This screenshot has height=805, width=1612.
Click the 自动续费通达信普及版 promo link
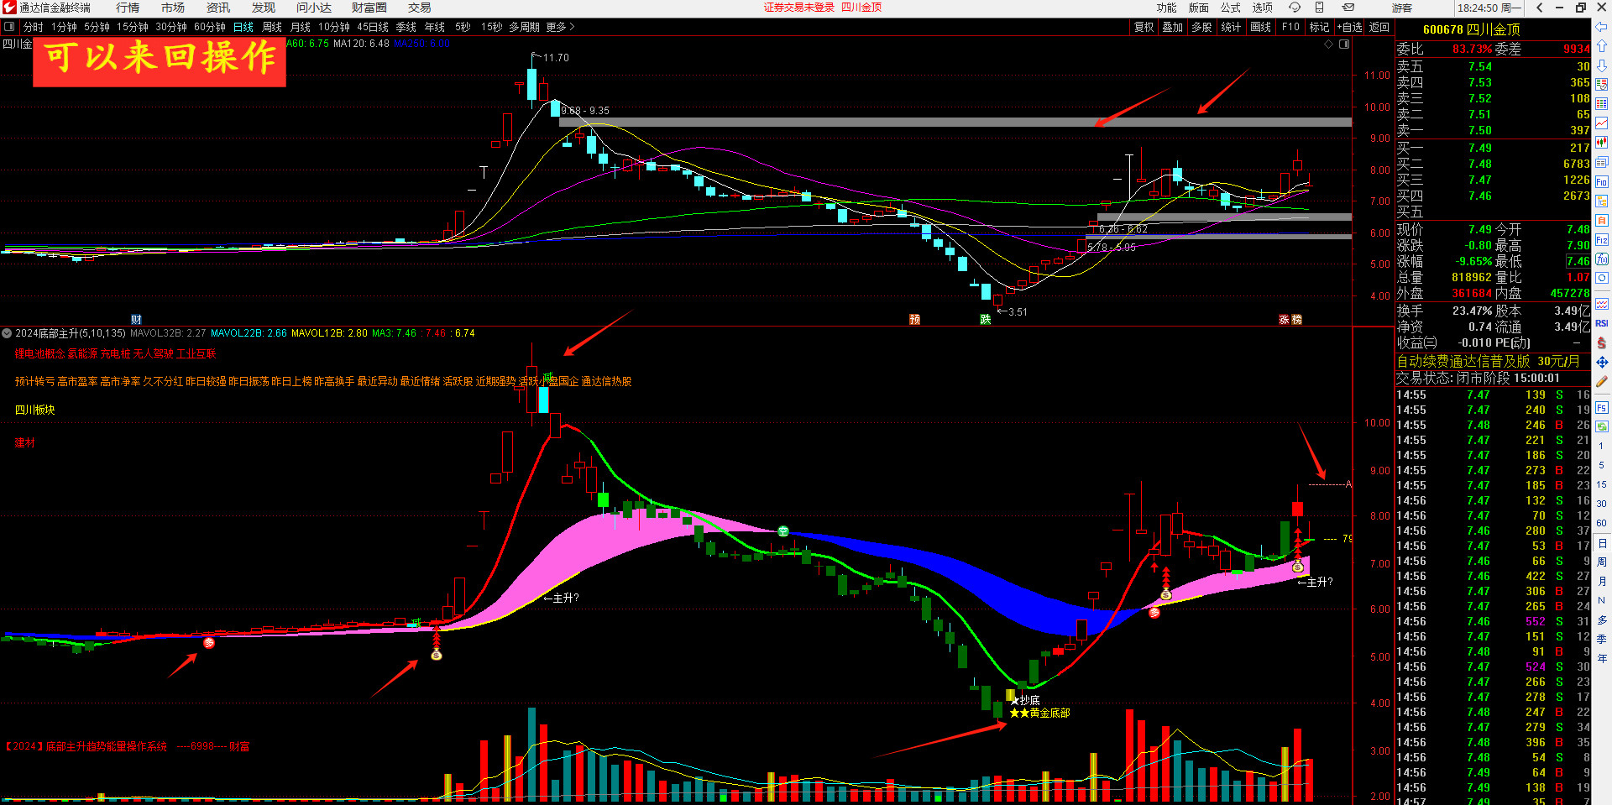[x=1463, y=361]
